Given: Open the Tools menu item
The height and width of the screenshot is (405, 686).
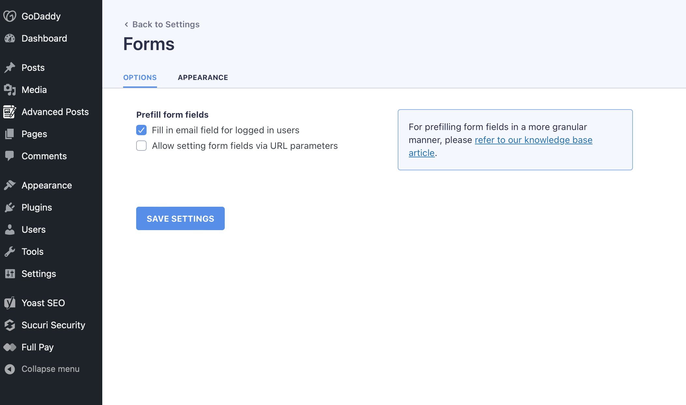Looking at the screenshot, I should (x=33, y=252).
